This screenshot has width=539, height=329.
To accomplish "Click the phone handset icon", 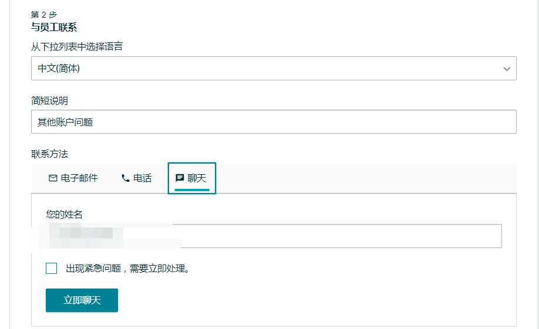I will pos(126,178).
